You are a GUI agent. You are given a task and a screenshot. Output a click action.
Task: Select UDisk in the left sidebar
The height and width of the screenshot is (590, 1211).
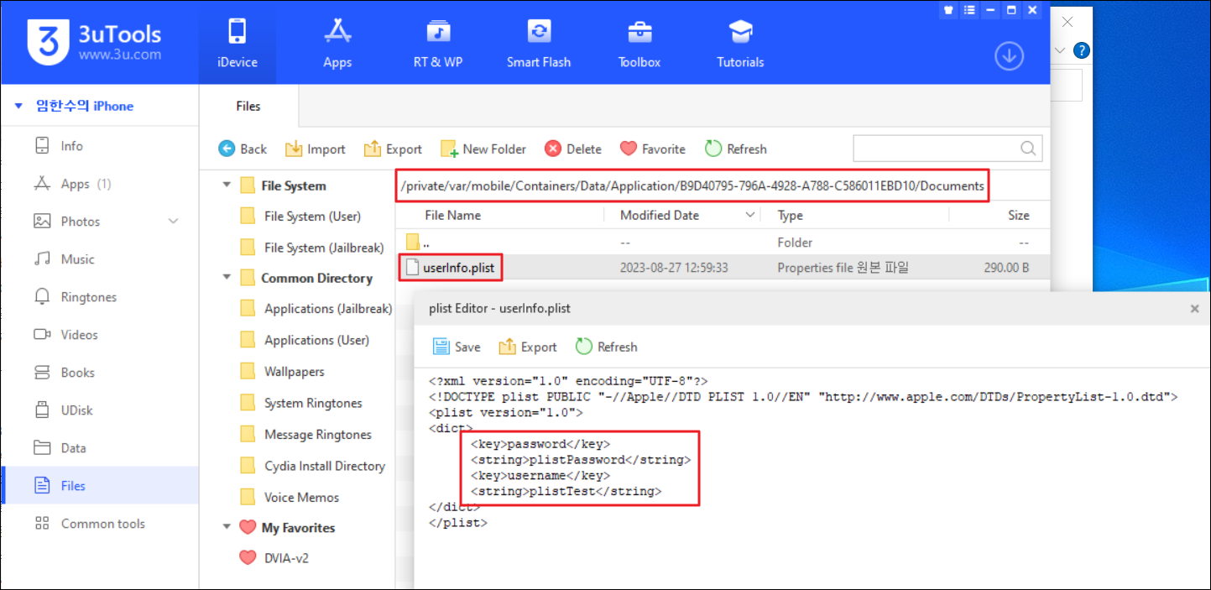pos(100,410)
